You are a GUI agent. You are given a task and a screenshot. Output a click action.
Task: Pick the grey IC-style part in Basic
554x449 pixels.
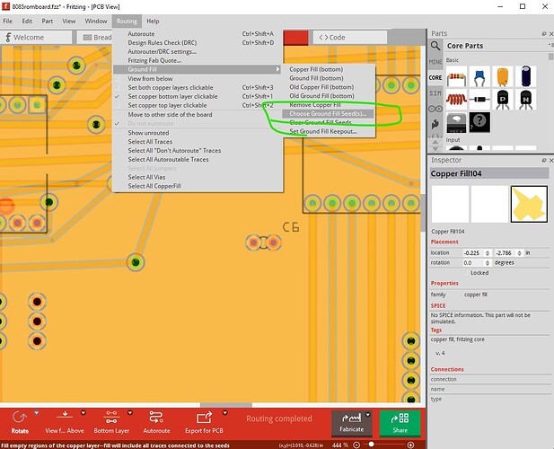456,122
